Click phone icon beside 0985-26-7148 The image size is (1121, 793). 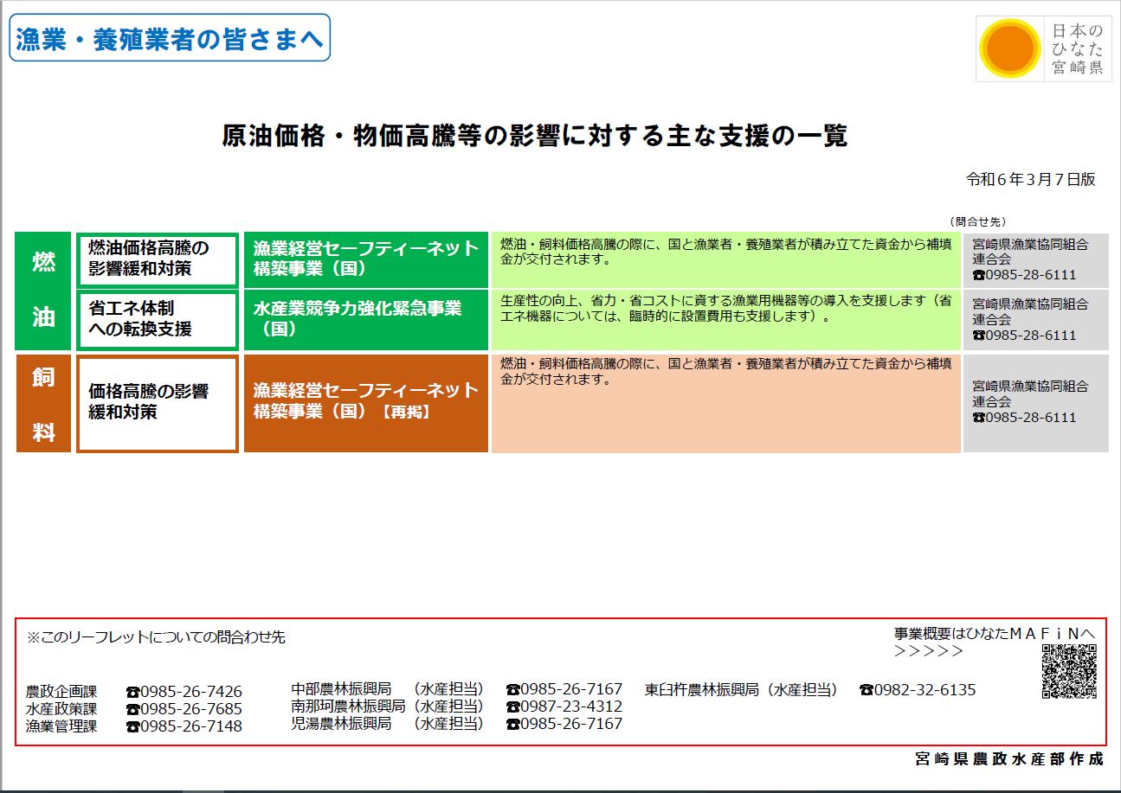(132, 726)
